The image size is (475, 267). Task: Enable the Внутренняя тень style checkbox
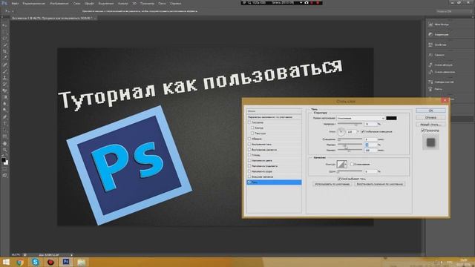249,144
